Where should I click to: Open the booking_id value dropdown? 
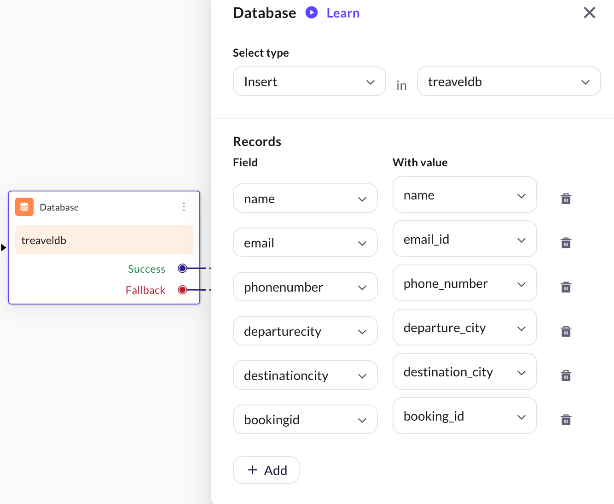(464, 416)
